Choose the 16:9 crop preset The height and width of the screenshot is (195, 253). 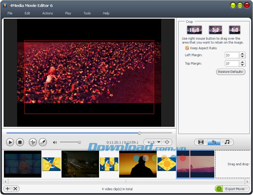(194, 30)
